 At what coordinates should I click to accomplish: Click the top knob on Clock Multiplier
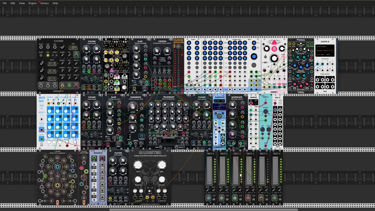tap(178, 47)
